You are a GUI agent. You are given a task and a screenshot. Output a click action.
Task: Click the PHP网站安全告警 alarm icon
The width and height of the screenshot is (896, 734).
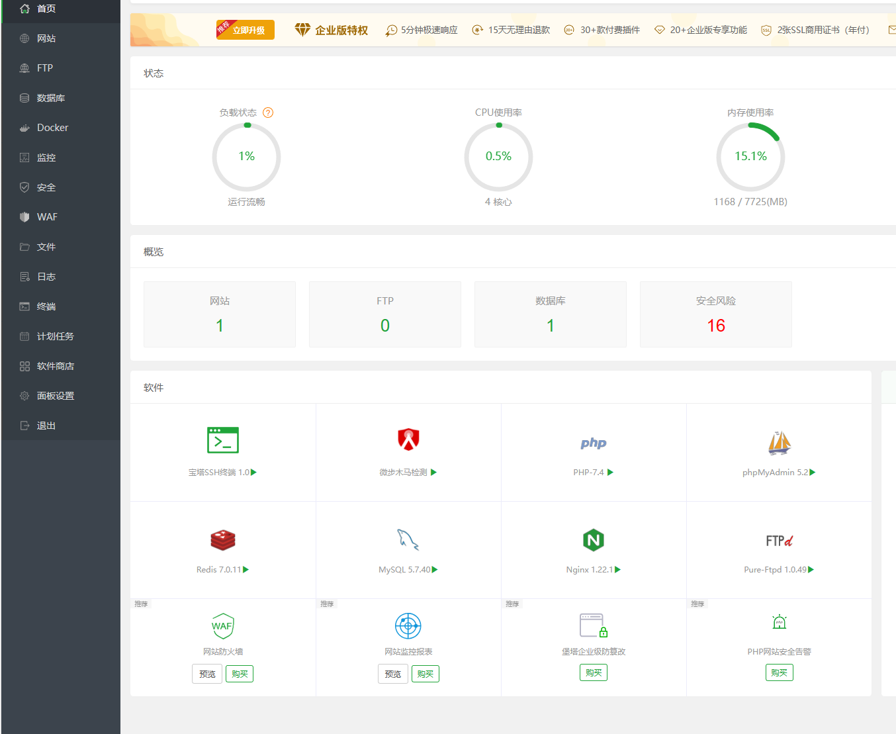pyautogui.click(x=780, y=621)
